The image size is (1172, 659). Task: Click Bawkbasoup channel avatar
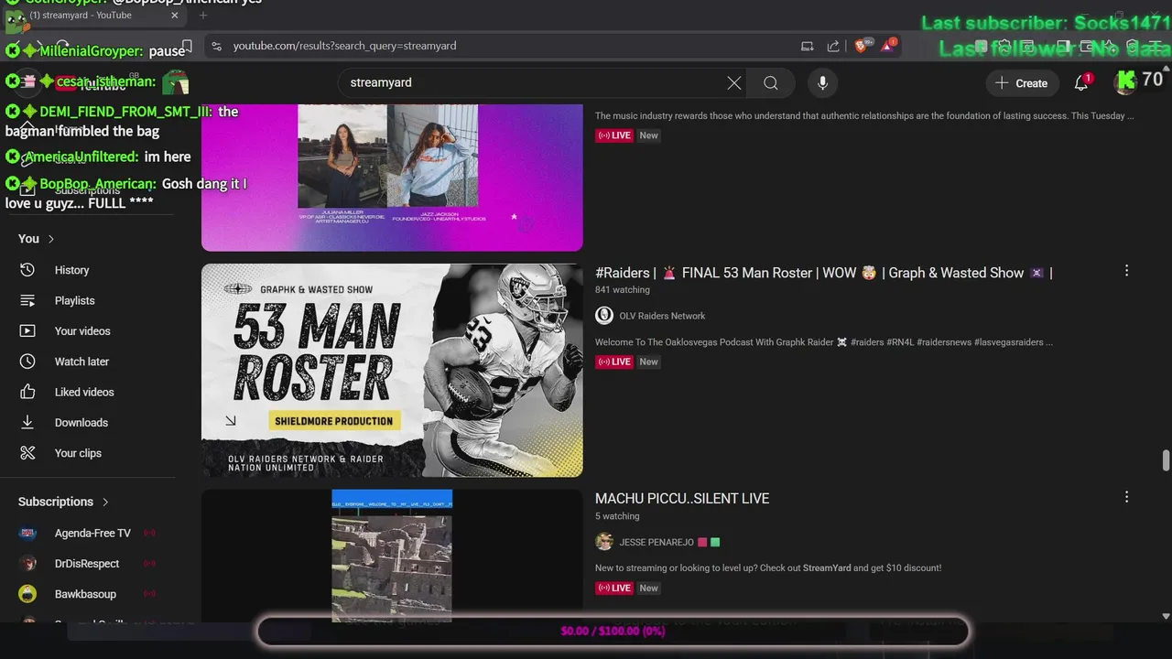27,594
